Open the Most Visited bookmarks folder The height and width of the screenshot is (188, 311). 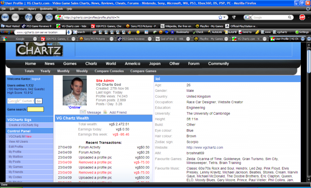[10, 26]
